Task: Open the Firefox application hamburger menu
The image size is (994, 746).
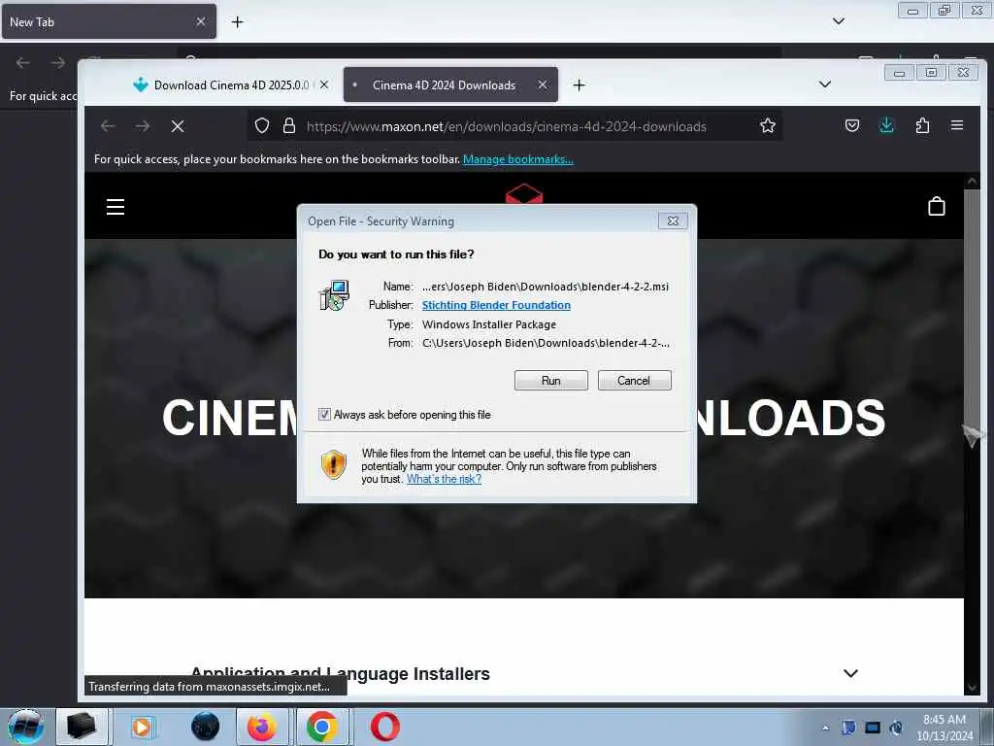Action: tap(957, 125)
